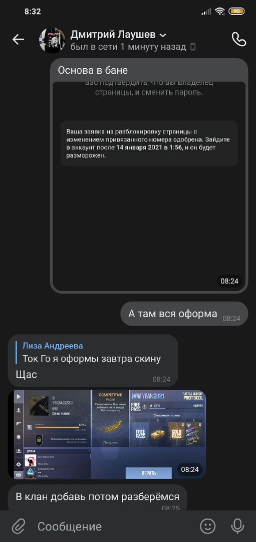Tap the microphone voice message icon
The height and width of the screenshot is (542, 256).
pos(237,526)
